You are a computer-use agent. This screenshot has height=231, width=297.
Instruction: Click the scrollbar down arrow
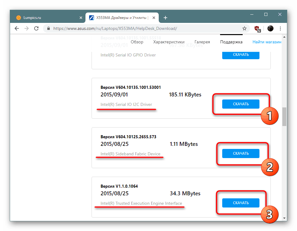click(x=284, y=218)
